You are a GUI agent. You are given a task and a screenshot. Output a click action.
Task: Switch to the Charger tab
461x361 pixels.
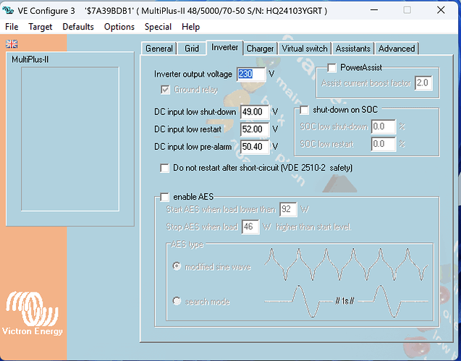(261, 48)
